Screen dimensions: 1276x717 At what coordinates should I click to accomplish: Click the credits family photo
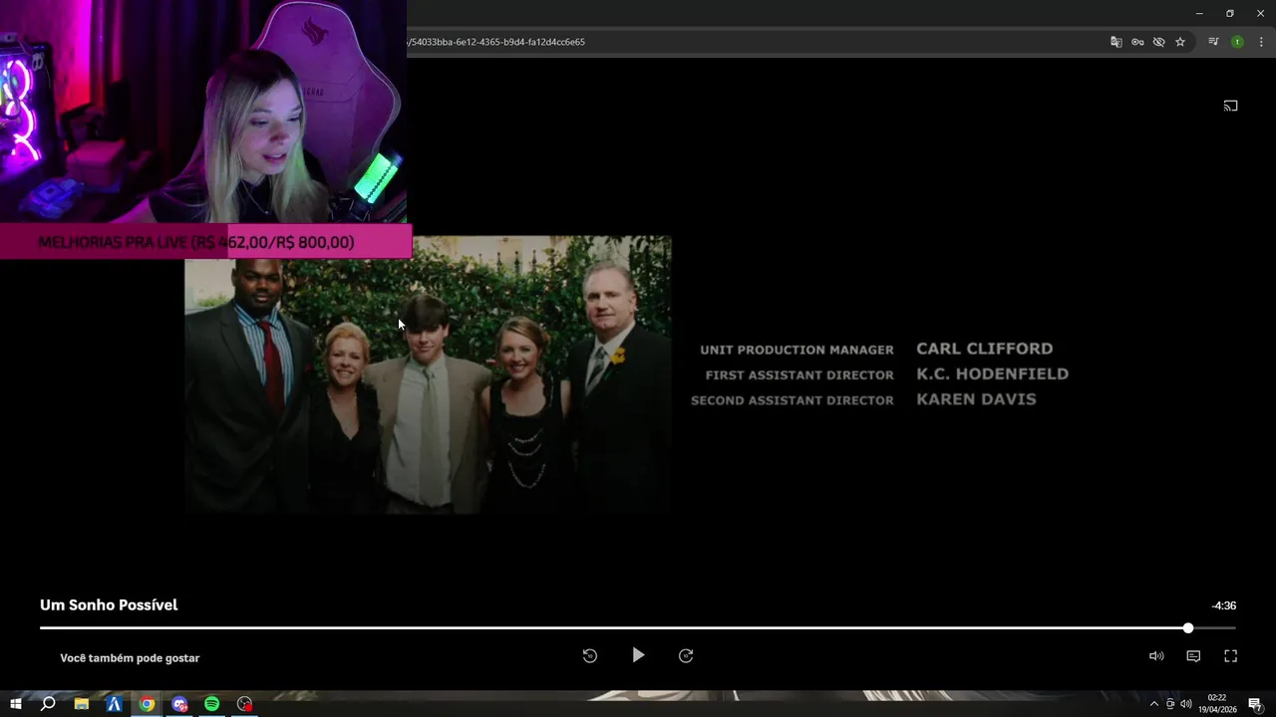point(428,374)
